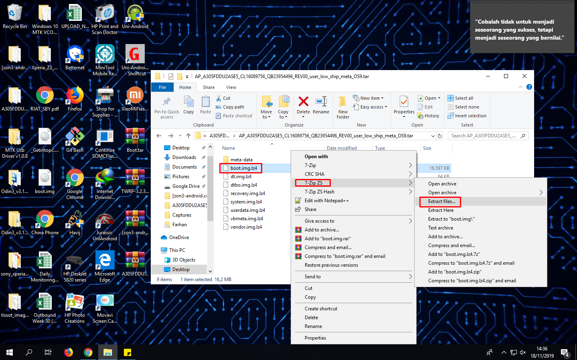
Task: Collapse the ribbon with the chevron
Action: click(520, 87)
